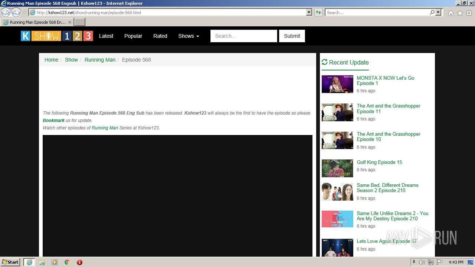Go to Running Man breadcrumb link

pyautogui.click(x=100, y=60)
